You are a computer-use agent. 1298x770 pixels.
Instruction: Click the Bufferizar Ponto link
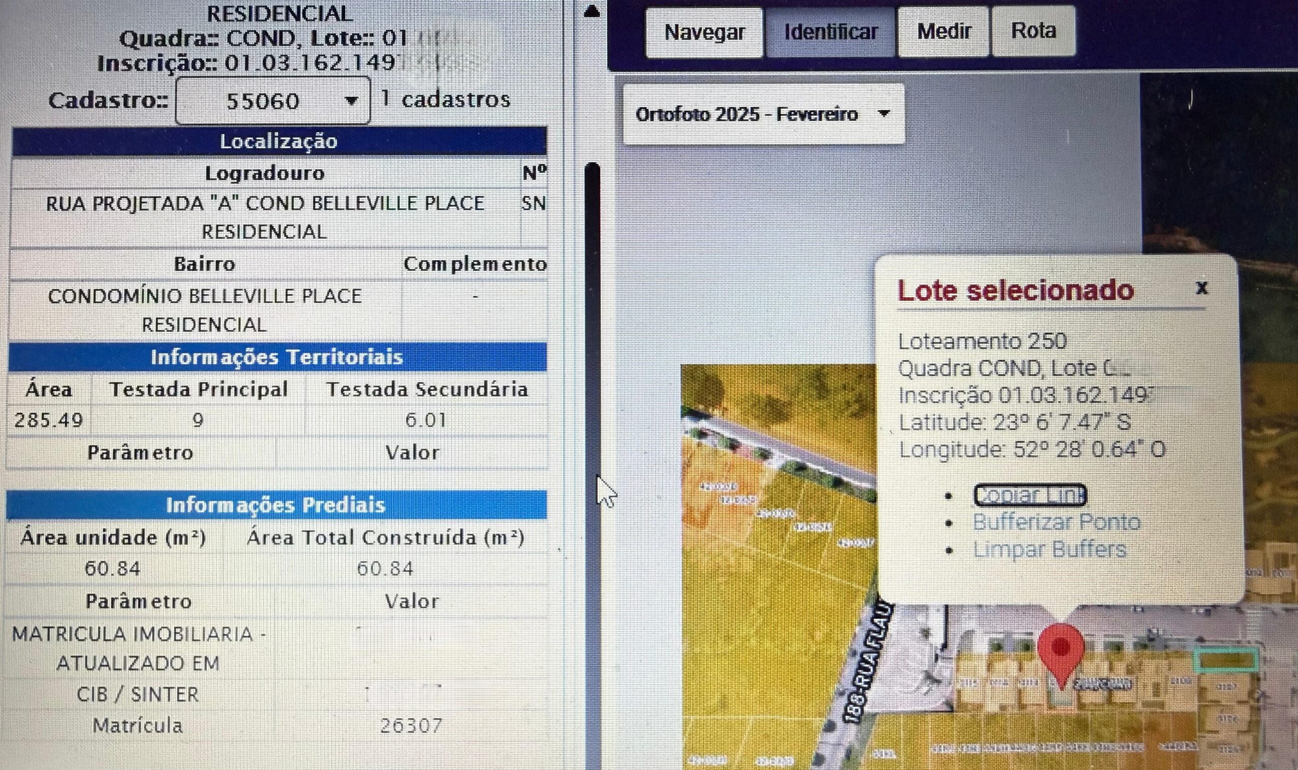(1057, 522)
